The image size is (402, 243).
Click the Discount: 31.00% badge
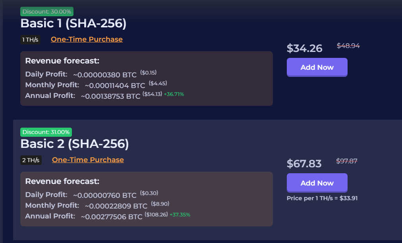[46, 132]
